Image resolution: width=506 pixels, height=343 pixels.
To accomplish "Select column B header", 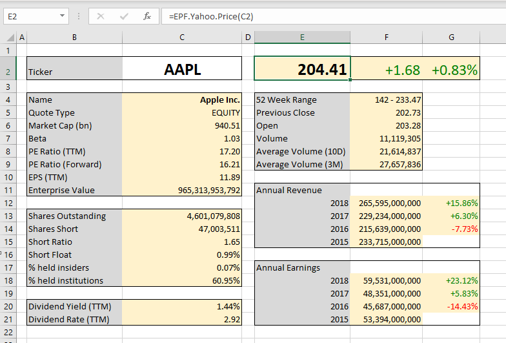I will pyautogui.click(x=75, y=37).
